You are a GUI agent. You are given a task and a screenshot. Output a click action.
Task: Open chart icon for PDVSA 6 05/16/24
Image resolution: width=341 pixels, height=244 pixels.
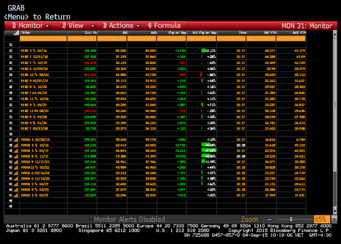(x=16, y=173)
